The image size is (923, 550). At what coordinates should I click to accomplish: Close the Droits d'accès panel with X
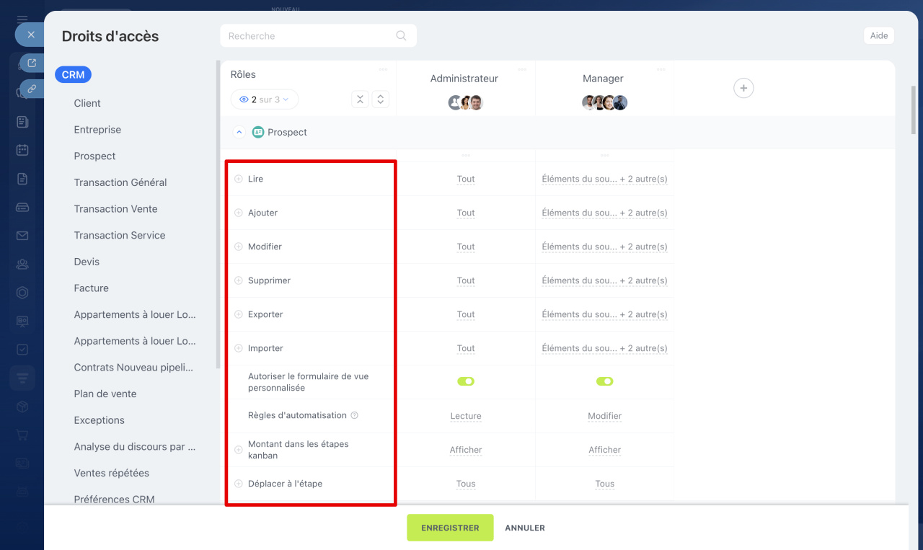[30, 35]
